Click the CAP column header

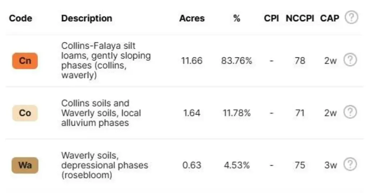coord(330,18)
